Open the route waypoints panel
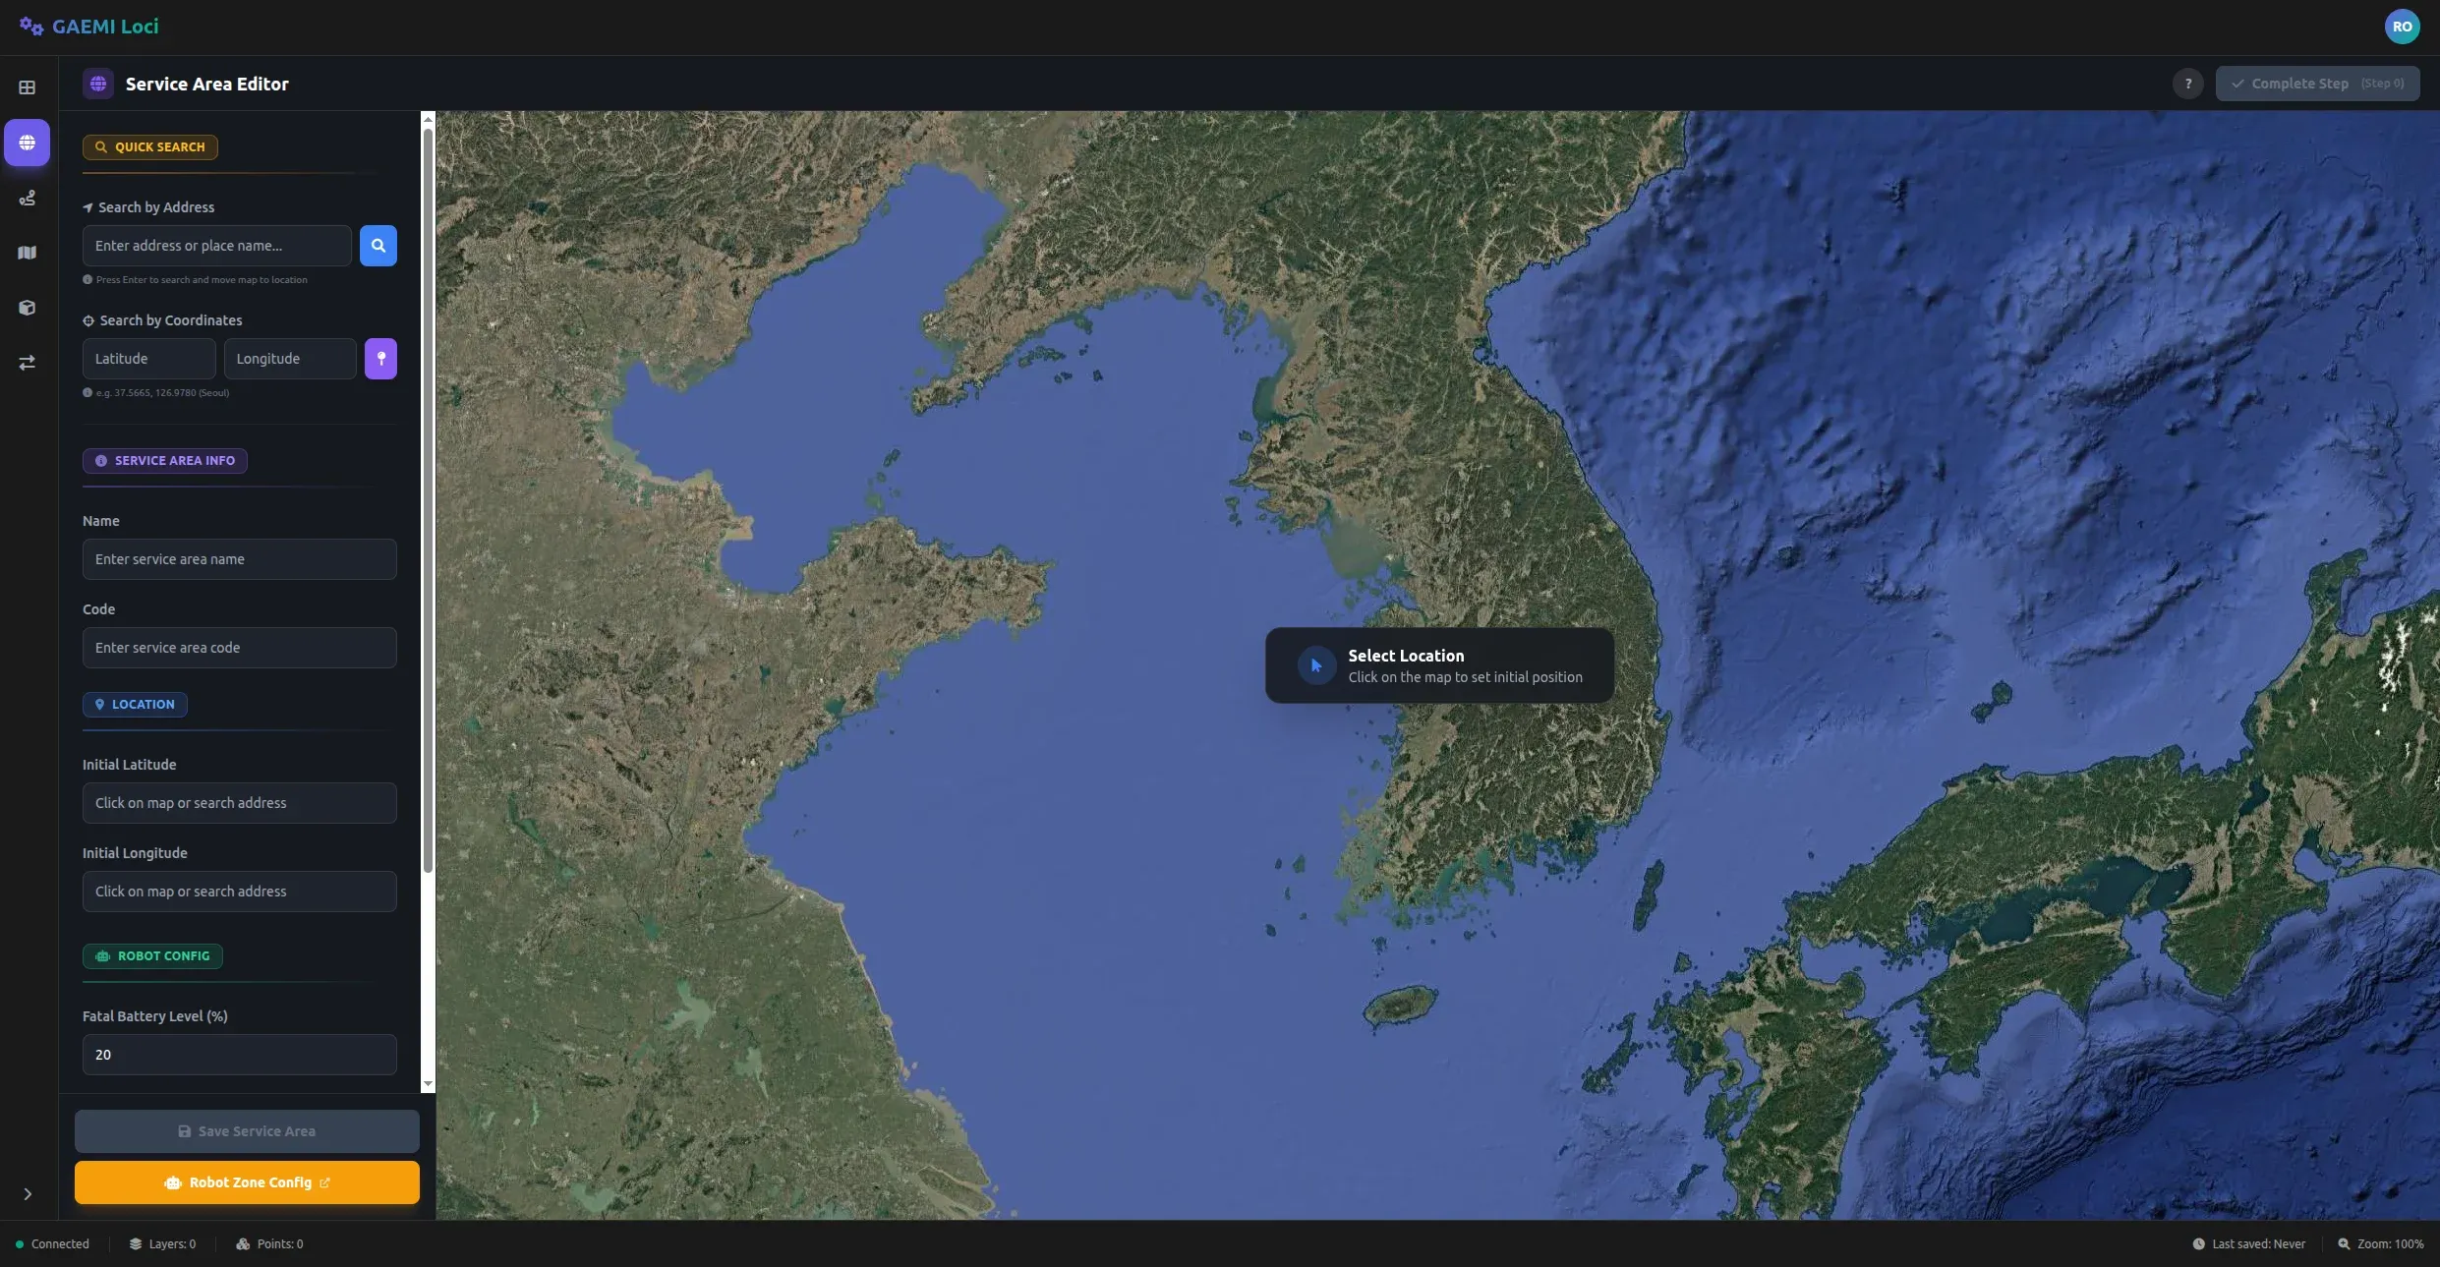 pos(28,198)
